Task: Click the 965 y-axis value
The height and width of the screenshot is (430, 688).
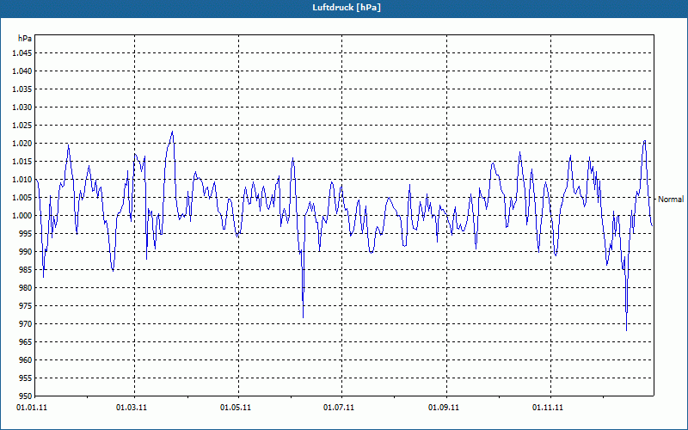Action: click(x=26, y=341)
